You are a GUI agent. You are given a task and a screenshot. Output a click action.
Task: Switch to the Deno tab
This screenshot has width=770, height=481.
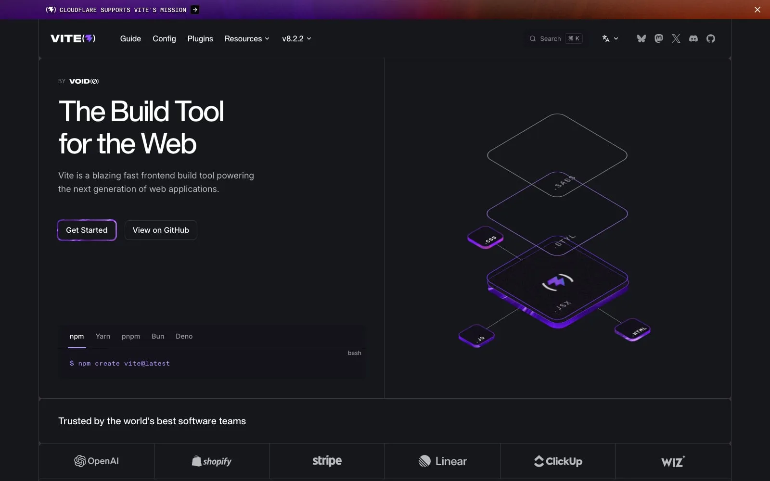click(x=184, y=336)
